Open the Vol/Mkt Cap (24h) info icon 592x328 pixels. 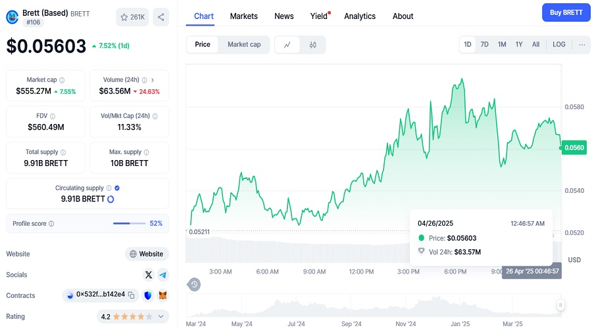pos(155,116)
